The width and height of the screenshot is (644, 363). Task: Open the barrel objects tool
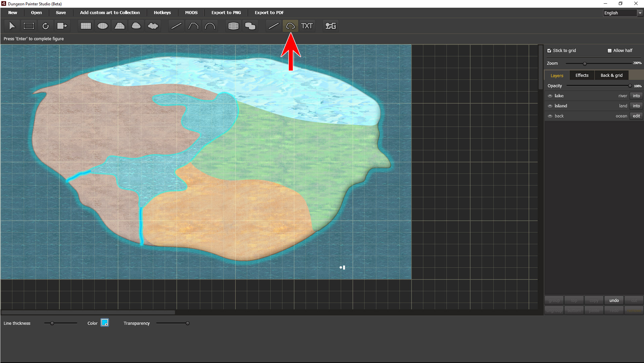pos(233,26)
